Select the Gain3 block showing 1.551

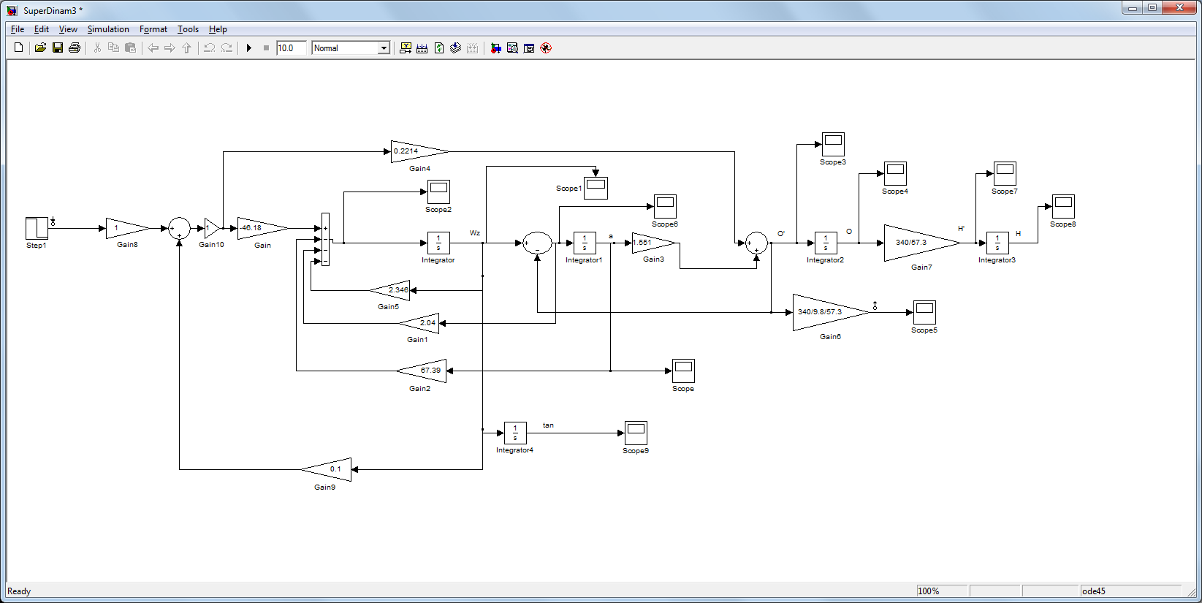653,243
